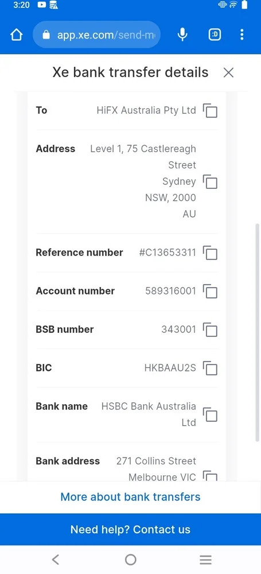Screen dimensions: 261x574
Task: Copy the bank name HSBC Bank Australia
Action: 210,414
